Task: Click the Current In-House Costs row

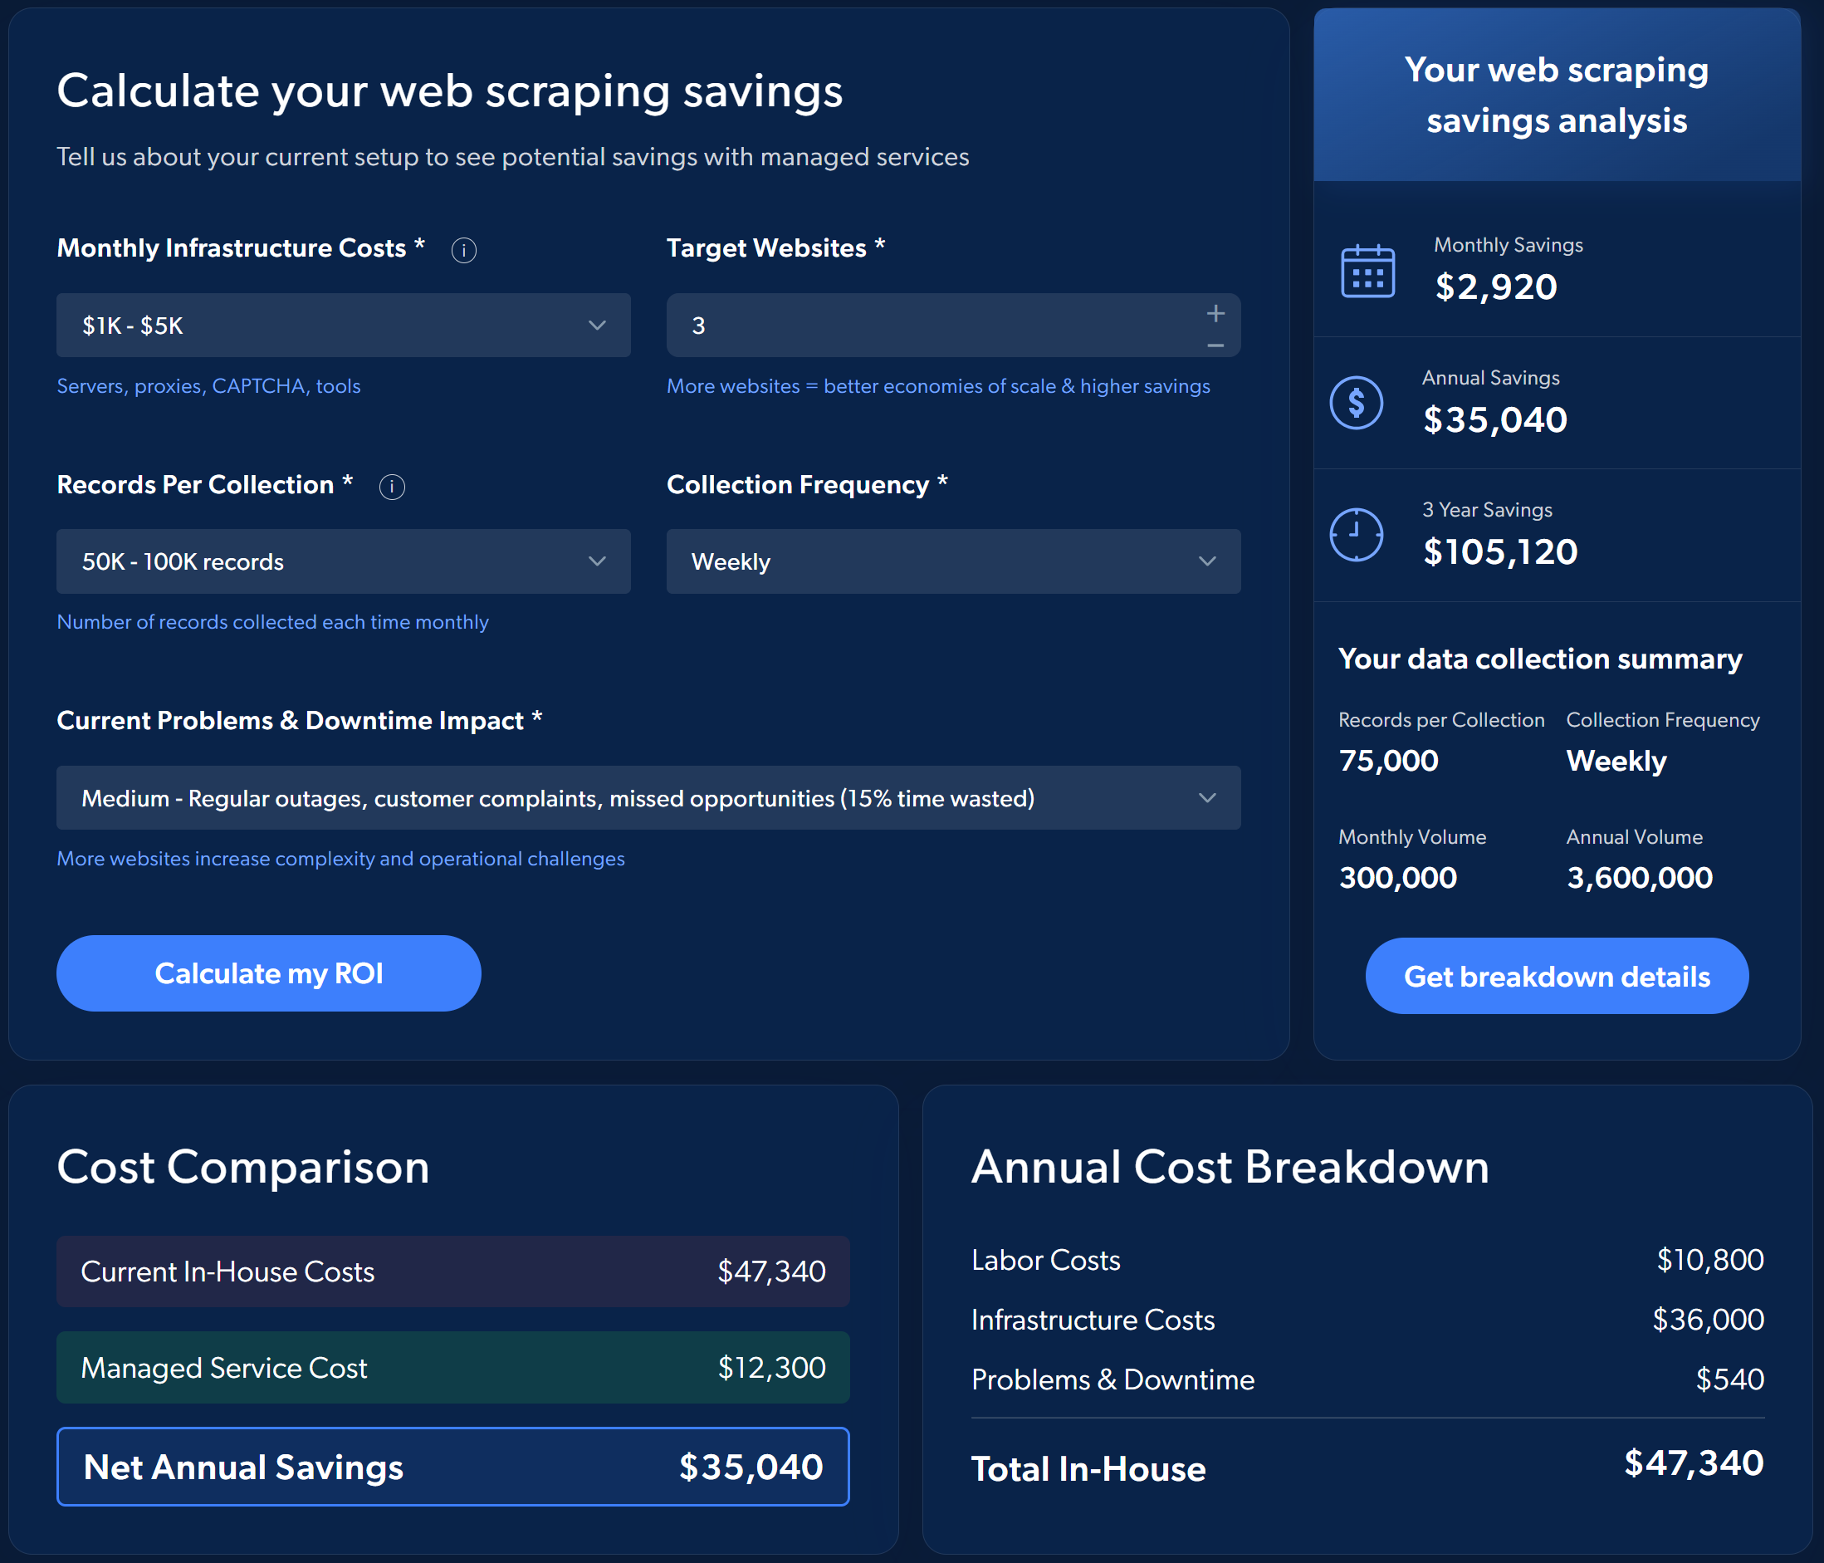Action: 452,1271
